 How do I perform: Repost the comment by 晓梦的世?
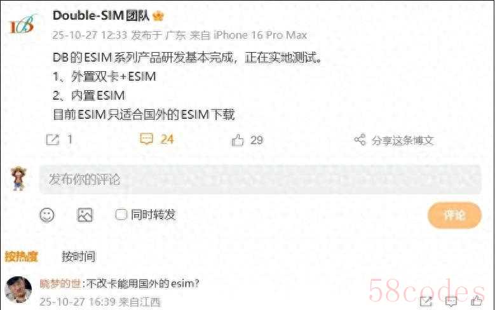coord(426,301)
